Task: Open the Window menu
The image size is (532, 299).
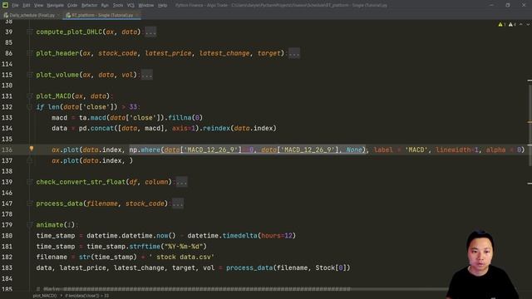Action: click(x=146, y=5)
